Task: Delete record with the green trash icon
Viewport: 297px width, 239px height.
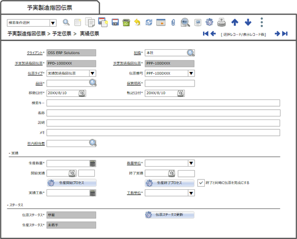Action: 126,22
